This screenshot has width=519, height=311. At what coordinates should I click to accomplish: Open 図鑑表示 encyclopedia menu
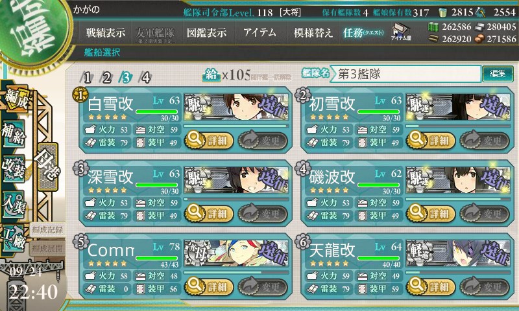pos(206,32)
